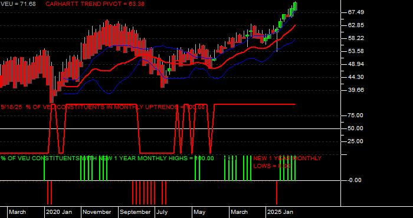Click the 62.85 price axis value
The width and height of the screenshot is (413, 218).
(356, 25)
